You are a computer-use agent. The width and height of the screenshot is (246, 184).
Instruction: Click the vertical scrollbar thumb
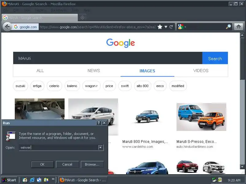tap(242, 59)
